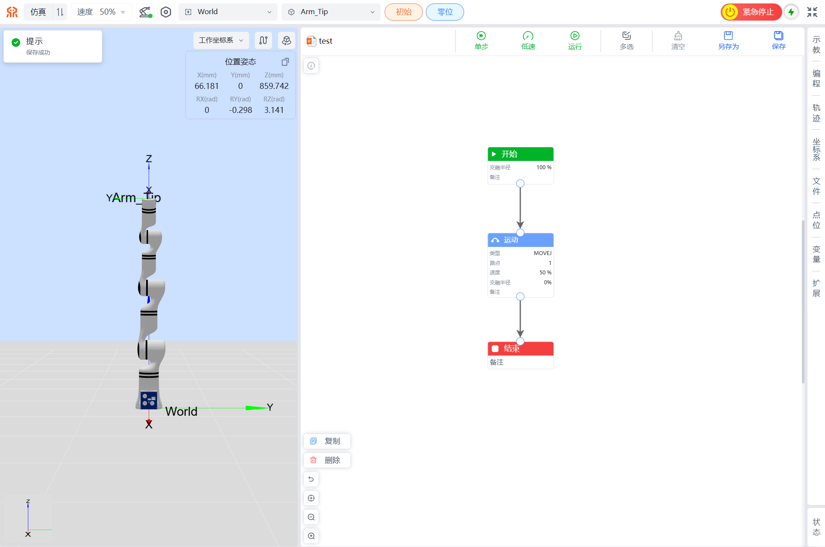This screenshot has height=547, width=825.
Task: Toggle the robot power lightning icon
Action: click(791, 12)
